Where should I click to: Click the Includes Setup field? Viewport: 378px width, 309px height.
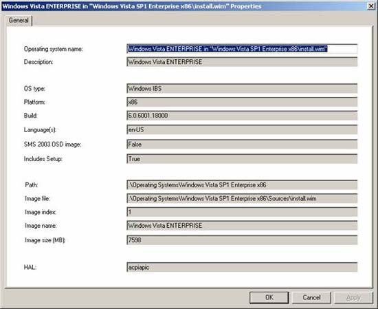click(x=242, y=158)
